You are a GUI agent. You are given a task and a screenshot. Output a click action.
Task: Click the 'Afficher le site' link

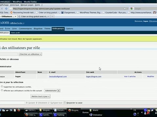pyautogui.click(x=17, y=23)
